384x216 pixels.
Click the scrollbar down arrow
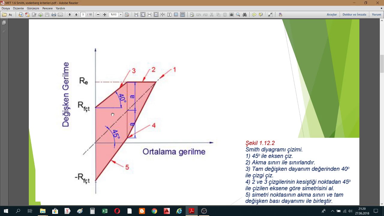point(382,204)
